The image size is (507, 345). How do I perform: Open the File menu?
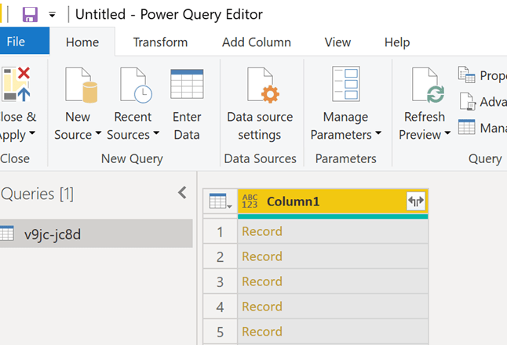click(x=16, y=42)
